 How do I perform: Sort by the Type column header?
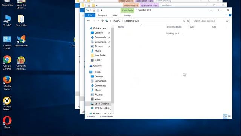(x=192, y=27)
